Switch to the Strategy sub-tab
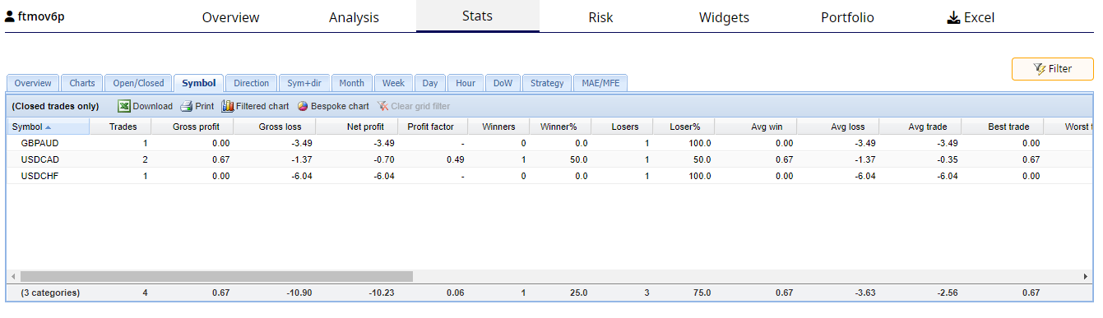The image size is (1103, 318). coord(547,83)
